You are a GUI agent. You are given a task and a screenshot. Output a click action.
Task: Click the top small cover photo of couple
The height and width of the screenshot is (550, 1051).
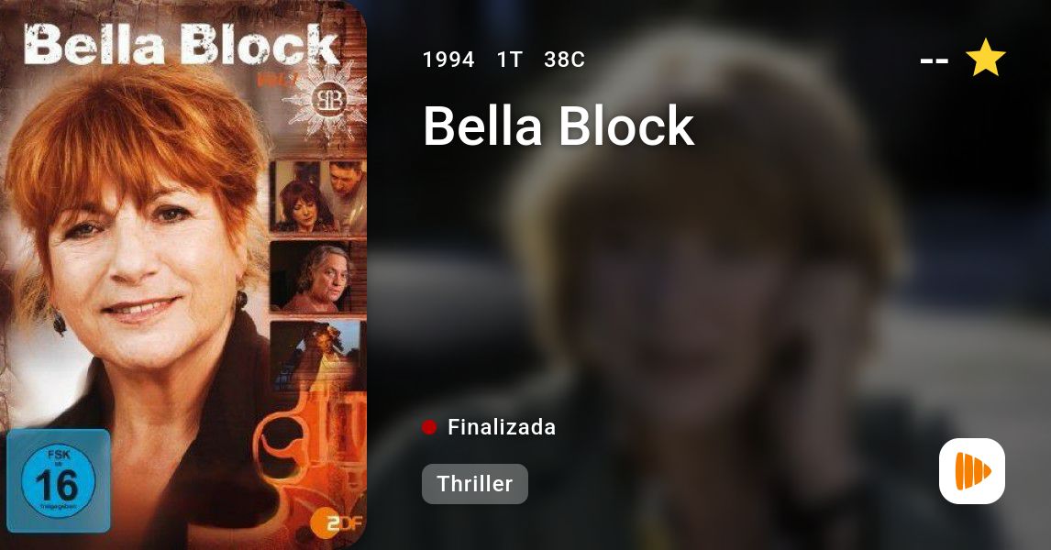tap(318, 195)
